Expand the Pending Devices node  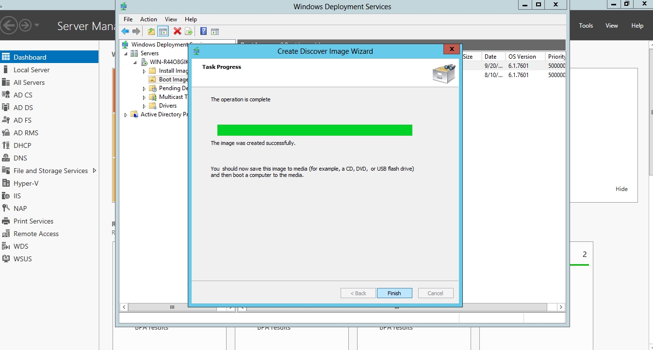click(144, 89)
